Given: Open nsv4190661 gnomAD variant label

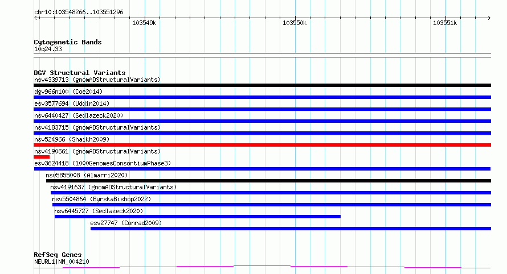Looking at the screenshot, I should tap(97, 151).
